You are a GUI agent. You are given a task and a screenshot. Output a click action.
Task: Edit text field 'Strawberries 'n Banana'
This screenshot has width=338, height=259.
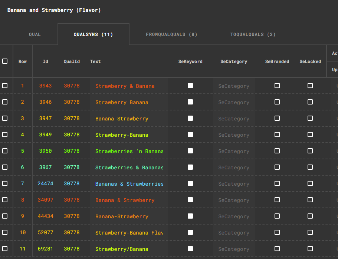tap(129, 151)
